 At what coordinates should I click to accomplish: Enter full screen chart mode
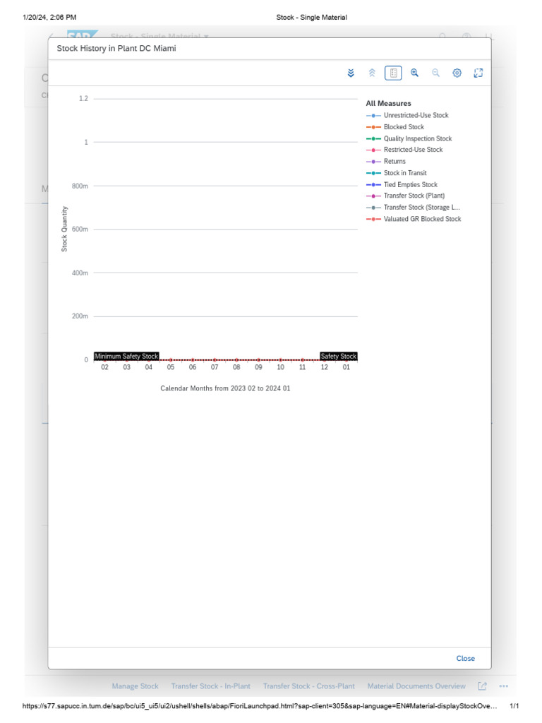478,73
